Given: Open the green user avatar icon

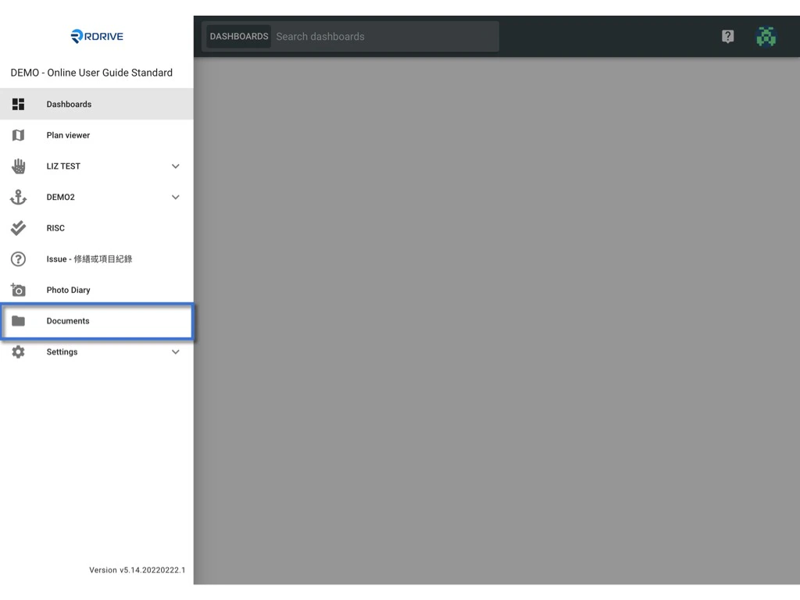Looking at the screenshot, I should pyautogui.click(x=766, y=36).
